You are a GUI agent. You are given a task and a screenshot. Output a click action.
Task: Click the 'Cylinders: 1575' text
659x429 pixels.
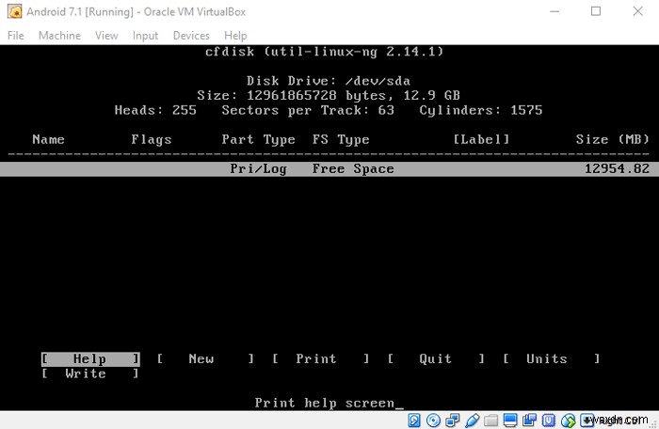point(481,110)
